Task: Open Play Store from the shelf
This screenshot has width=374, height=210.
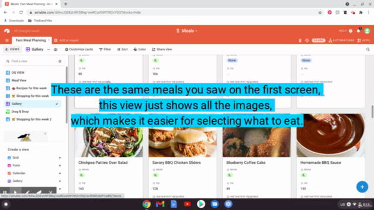Action: coord(201,204)
